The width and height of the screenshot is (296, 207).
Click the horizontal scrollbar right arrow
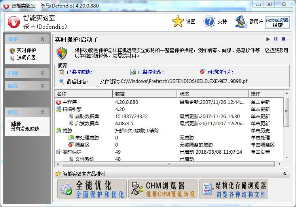(x=279, y=164)
